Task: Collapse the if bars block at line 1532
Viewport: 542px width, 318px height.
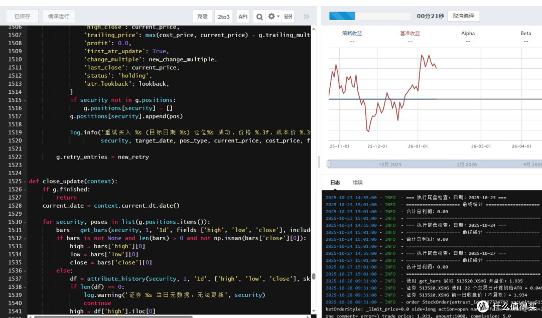Action: (25, 239)
